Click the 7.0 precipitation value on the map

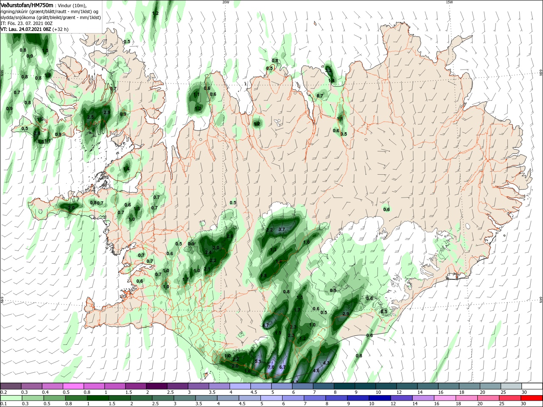tap(271, 367)
